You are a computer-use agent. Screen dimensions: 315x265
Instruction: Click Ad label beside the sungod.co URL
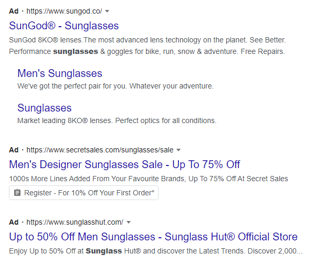click(x=14, y=11)
